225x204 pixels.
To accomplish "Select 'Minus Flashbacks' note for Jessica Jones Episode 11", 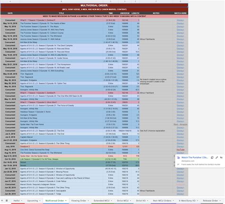I will point(156,39).
